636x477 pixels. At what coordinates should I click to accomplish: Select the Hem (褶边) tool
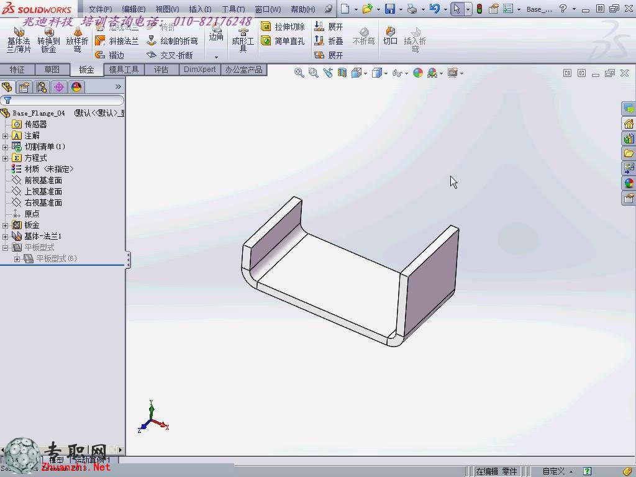[109, 55]
